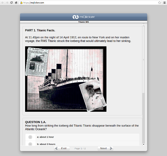Bookmark the page with the star icon
Screen dimensions: 167x156
pos(160,3)
